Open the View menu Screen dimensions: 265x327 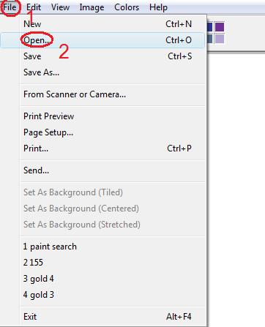tap(60, 7)
